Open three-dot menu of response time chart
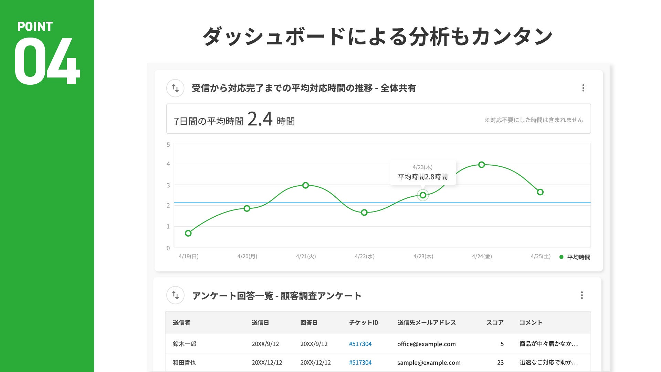The width and height of the screenshot is (661, 372). (583, 88)
